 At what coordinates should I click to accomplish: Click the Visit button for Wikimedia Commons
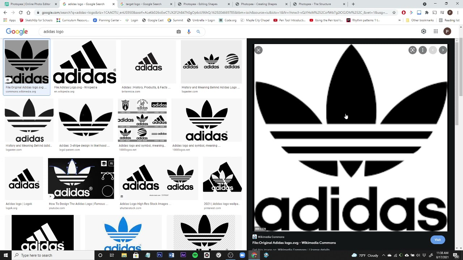tap(437, 240)
